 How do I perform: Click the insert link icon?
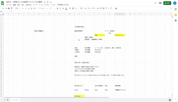pyautogui.click(x=98, y=8)
